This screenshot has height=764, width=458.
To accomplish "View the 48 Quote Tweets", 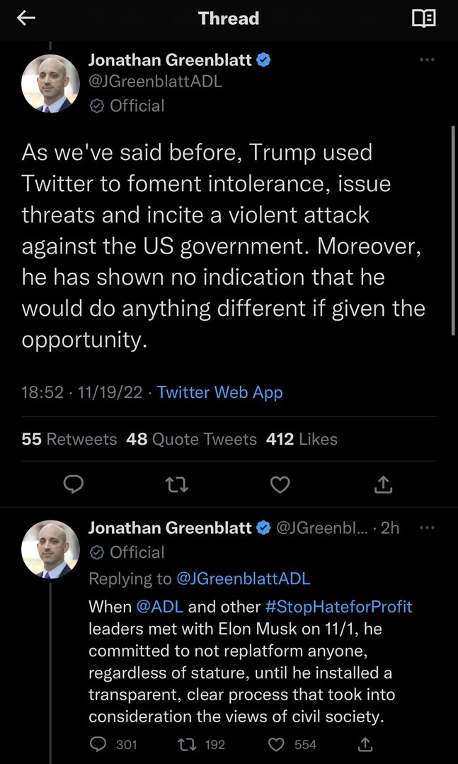I will point(191,439).
